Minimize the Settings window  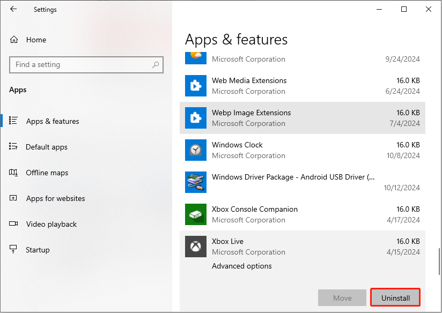pos(379,9)
